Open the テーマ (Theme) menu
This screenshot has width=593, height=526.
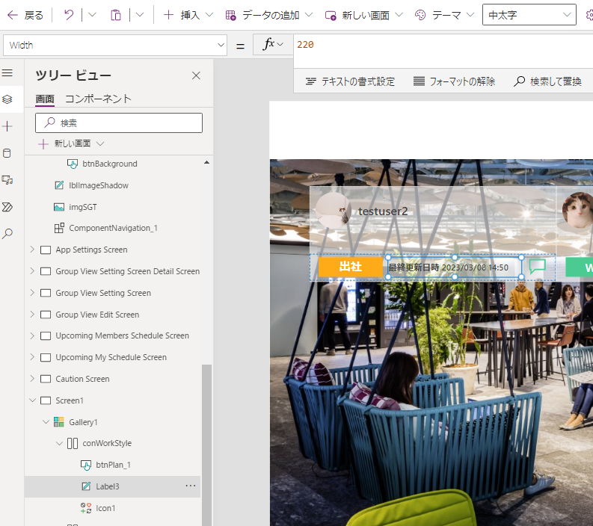tap(444, 15)
